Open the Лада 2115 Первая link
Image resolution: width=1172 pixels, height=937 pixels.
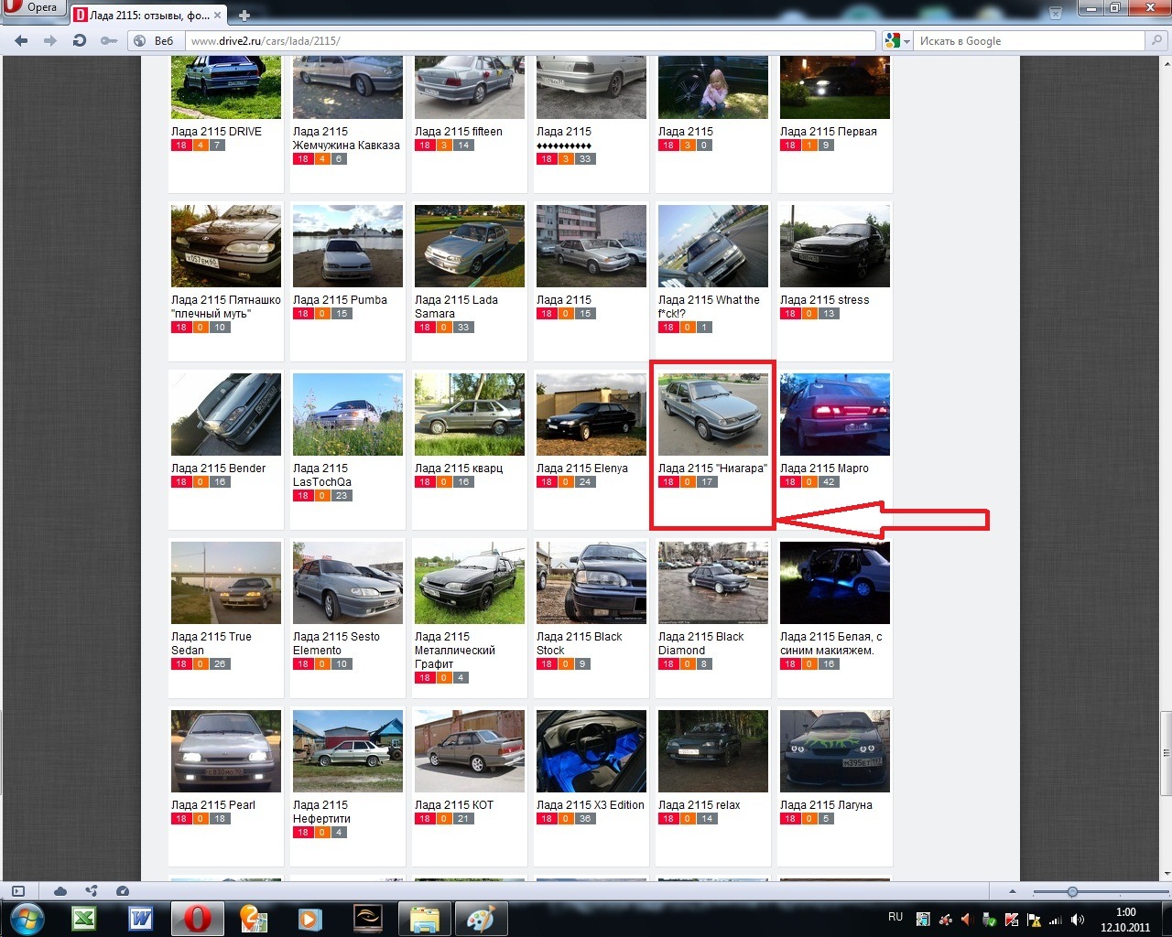pos(829,132)
